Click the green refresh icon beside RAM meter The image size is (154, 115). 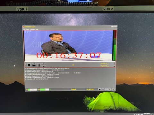coord(50,89)
